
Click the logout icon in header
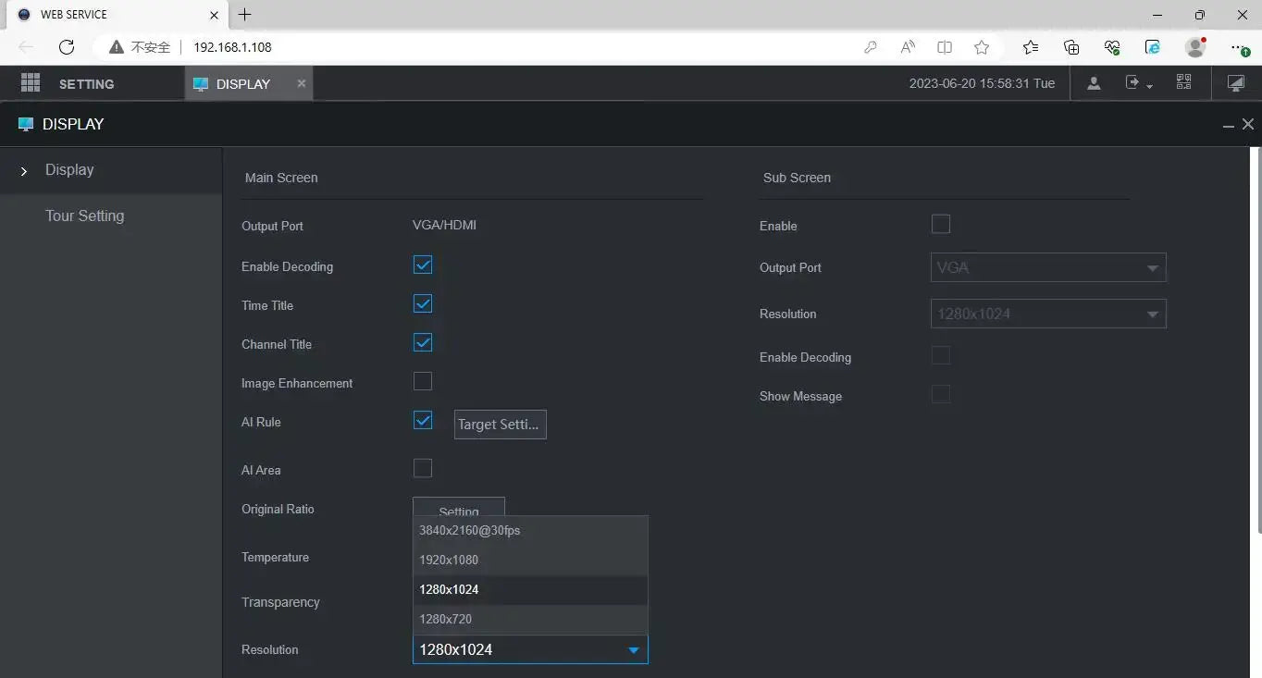pos(1133,83)
